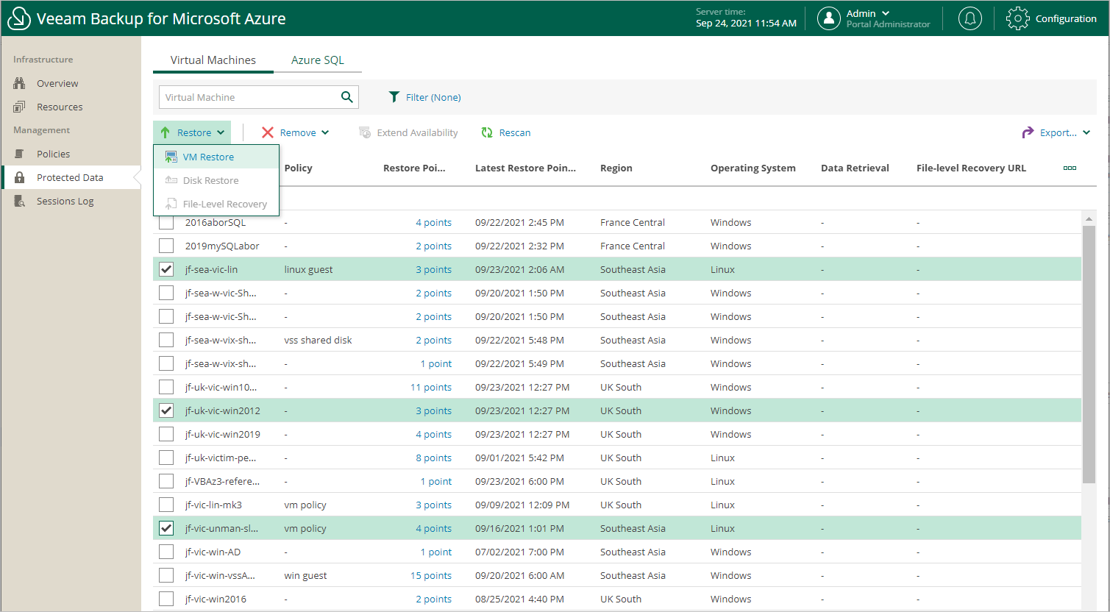
Task: Sort by File-level Recovery URL column header
Action: pos(971,168)
